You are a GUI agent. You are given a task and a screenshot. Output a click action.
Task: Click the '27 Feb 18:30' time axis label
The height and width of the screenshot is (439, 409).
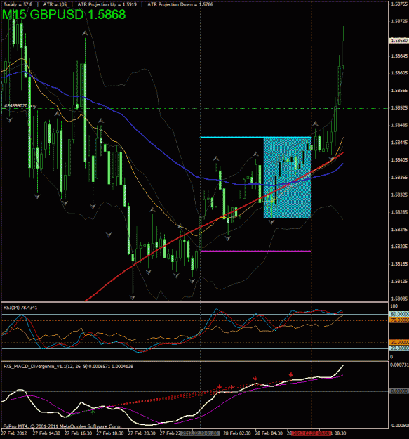click(110, 433)
